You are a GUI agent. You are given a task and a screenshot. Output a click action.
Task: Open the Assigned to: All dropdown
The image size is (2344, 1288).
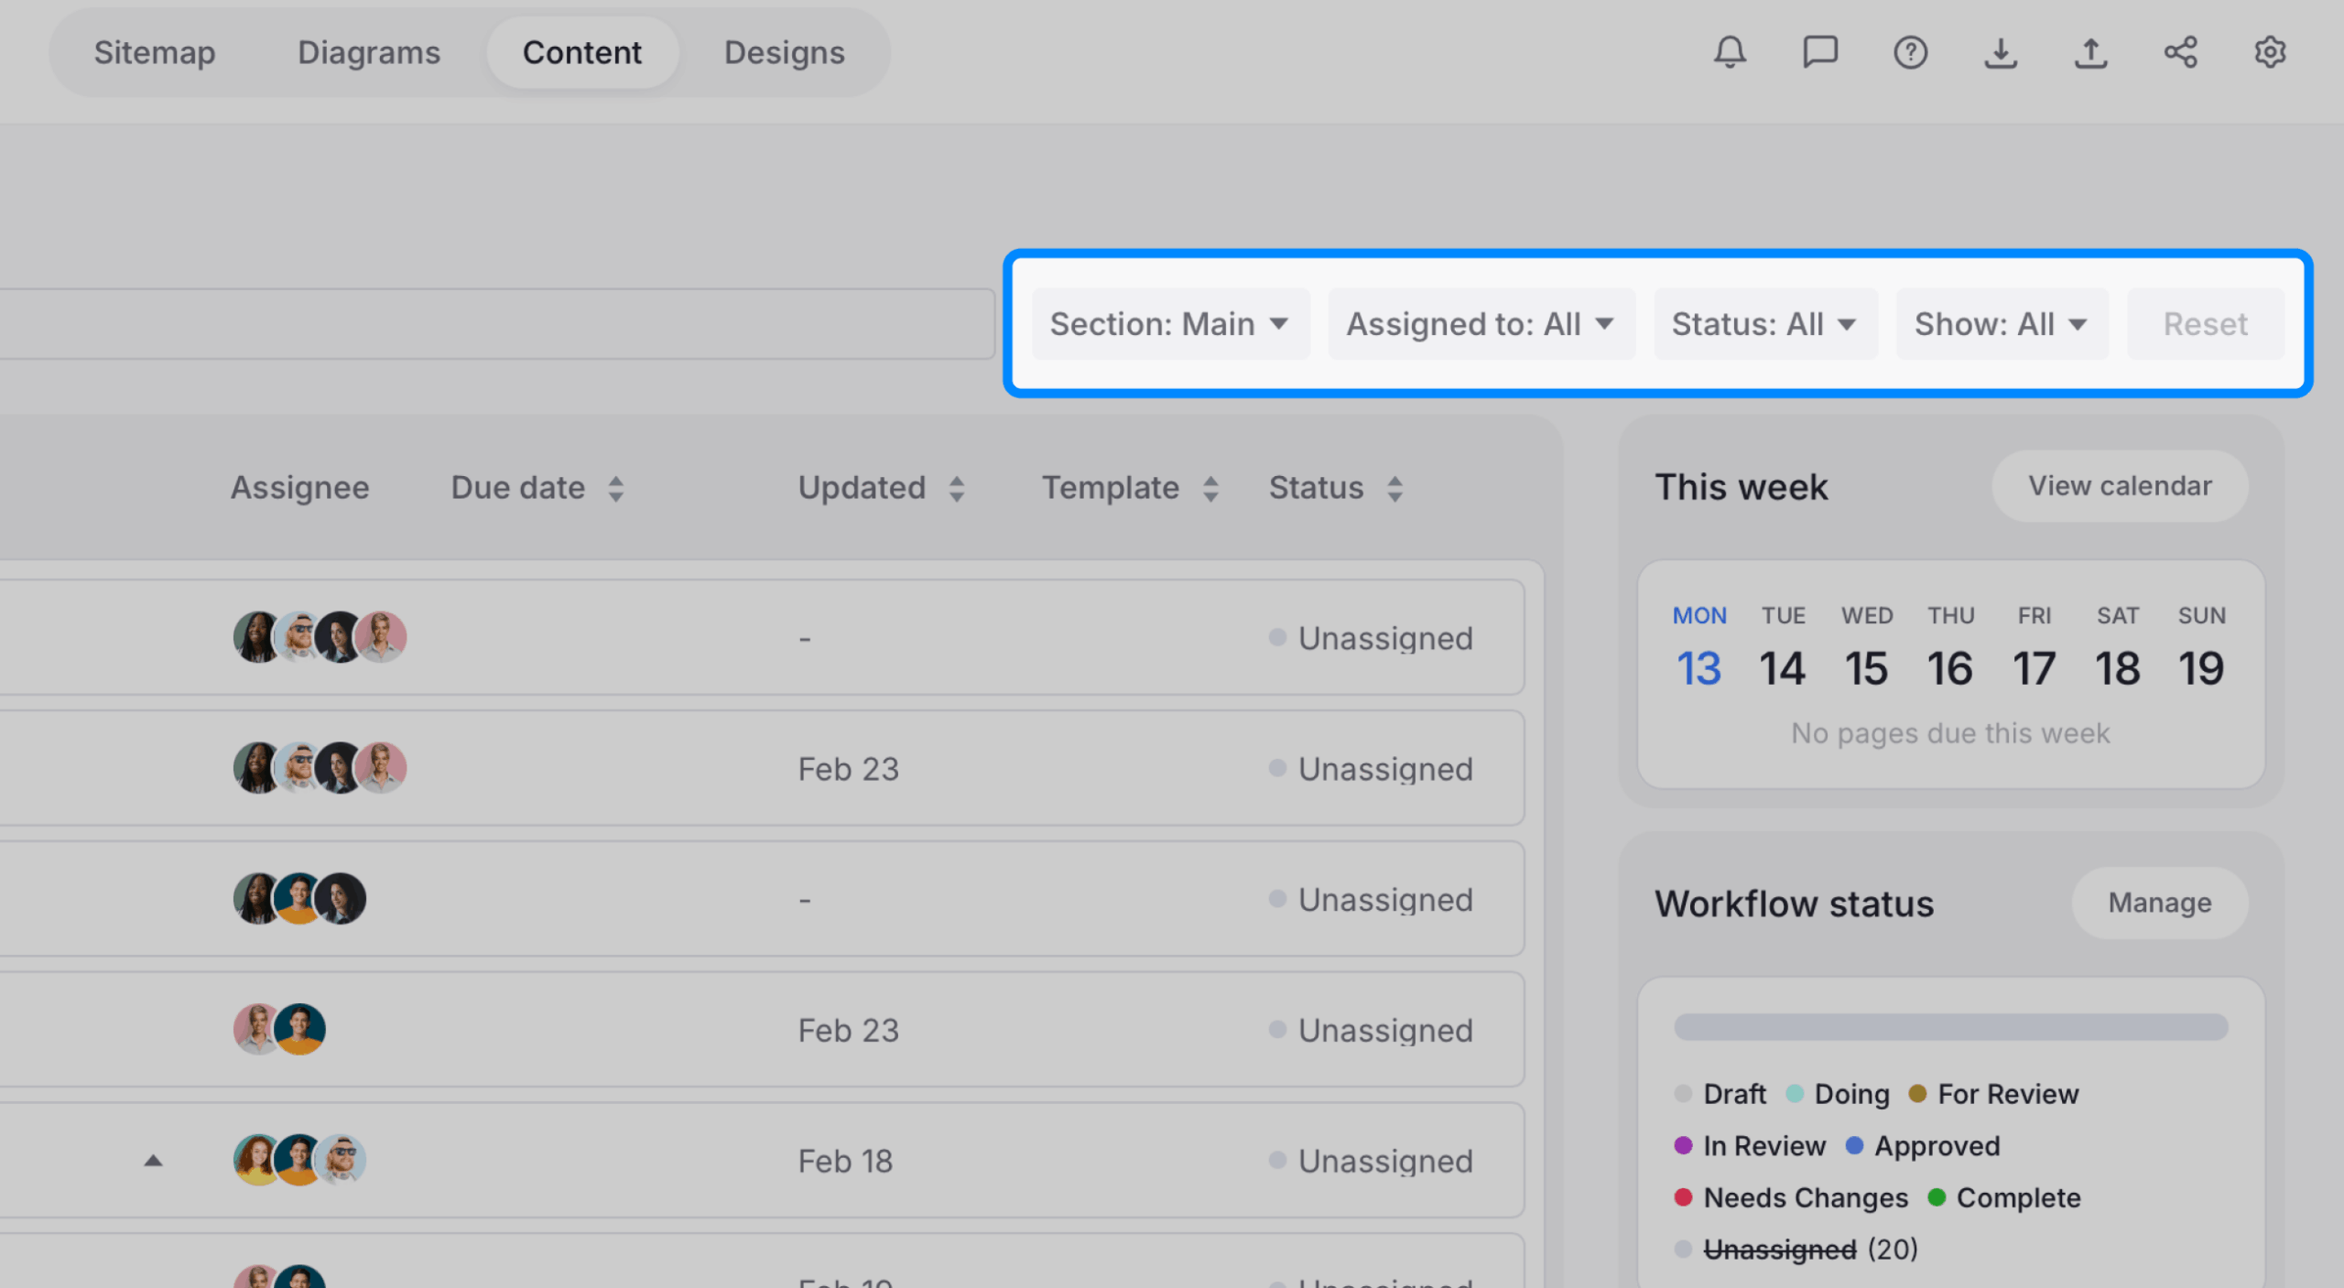click(1481, 324)
